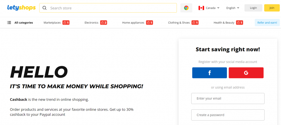Open the Refer and earn! link

click(x=267, y=22)
